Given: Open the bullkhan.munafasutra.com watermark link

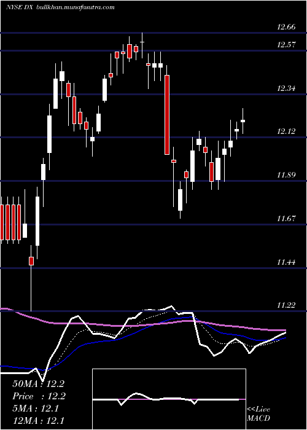Looking at the screenshot, I should coord(75,7).
